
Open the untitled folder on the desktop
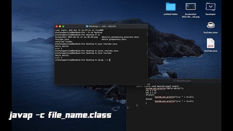(171, 7)
